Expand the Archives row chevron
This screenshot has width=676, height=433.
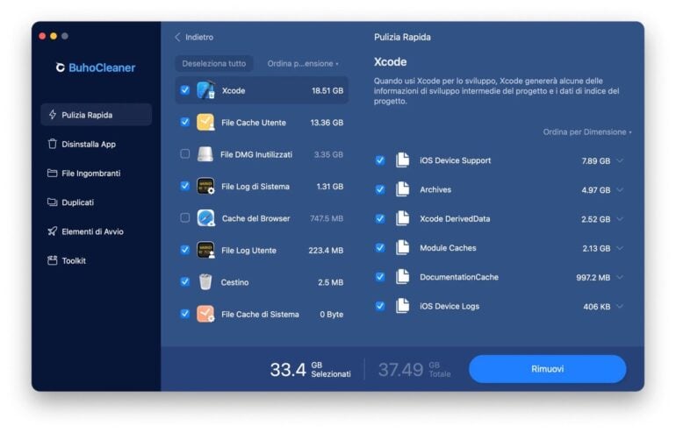[620, 190]
